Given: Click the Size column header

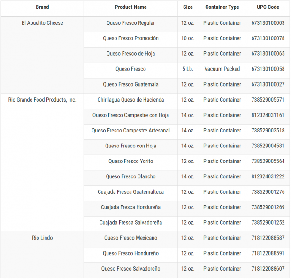Looking at the screenshot, I should 188,7.
